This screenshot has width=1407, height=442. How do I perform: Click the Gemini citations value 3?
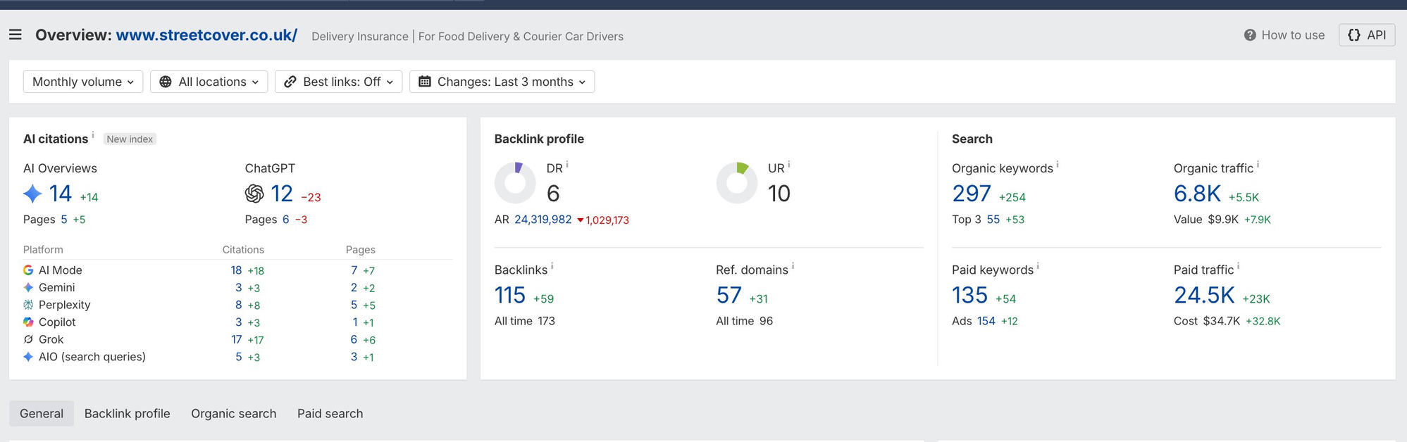click(239, 287)
